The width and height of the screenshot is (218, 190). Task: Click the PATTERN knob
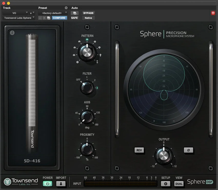[87, 52]
